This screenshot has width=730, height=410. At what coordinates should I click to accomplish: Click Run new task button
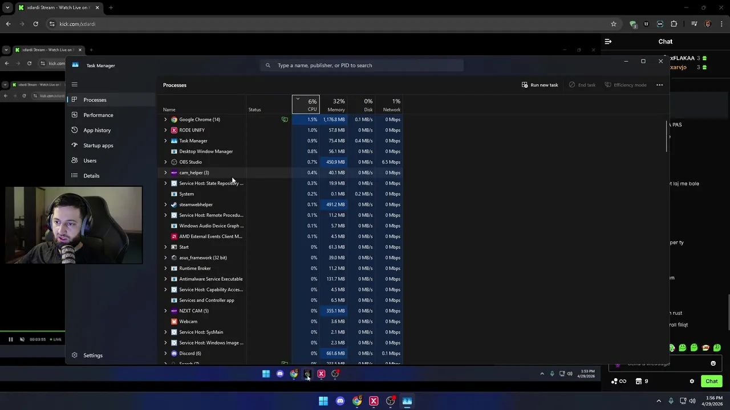tap(540, 85)
